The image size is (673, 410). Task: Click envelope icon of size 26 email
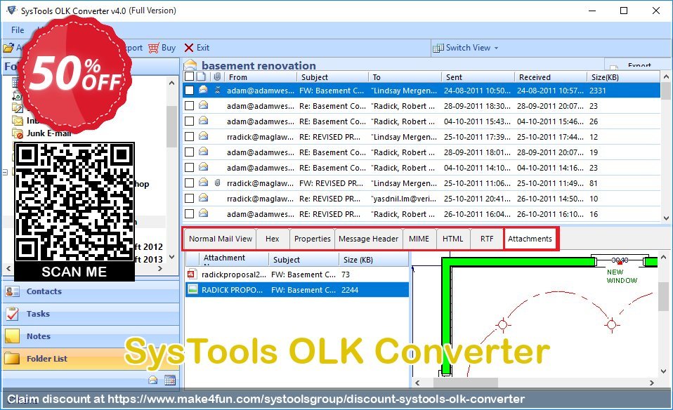coord(204,121)
